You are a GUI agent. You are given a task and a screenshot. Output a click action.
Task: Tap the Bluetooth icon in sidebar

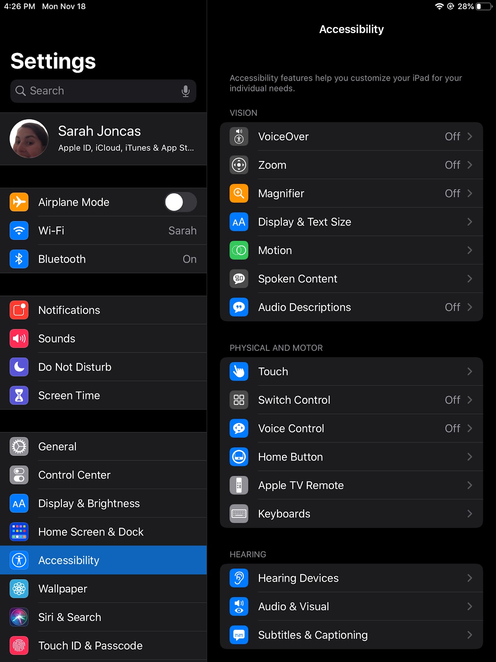pos(19,259)
